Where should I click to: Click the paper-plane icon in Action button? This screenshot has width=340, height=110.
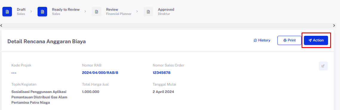[310, 41]
